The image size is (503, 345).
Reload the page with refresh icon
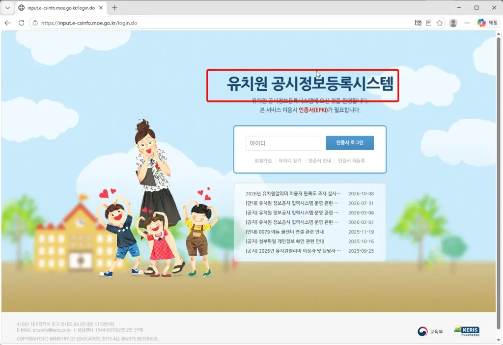point(21,23)
